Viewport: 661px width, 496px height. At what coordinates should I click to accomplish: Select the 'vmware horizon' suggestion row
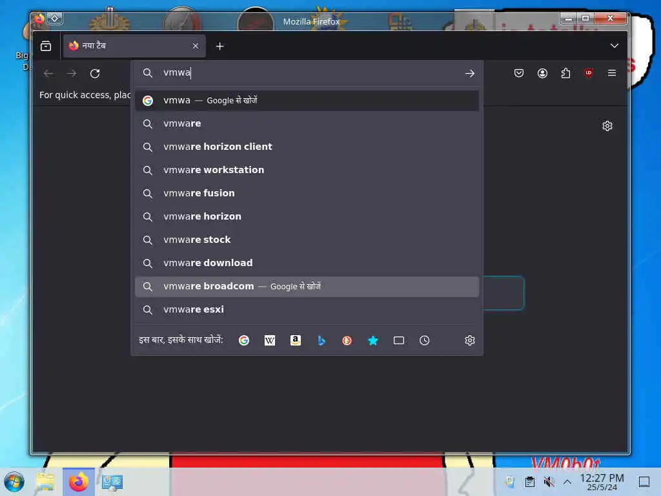click(307, 216)
